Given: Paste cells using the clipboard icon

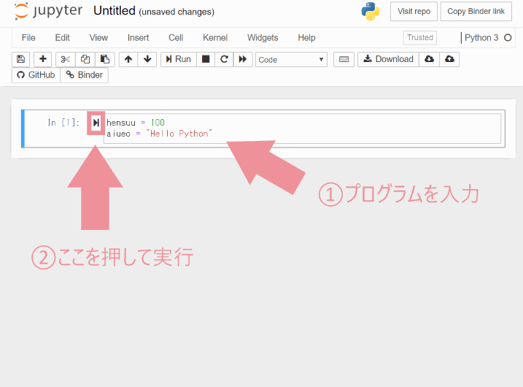Looking at the screenshot, I should (105, 59).
